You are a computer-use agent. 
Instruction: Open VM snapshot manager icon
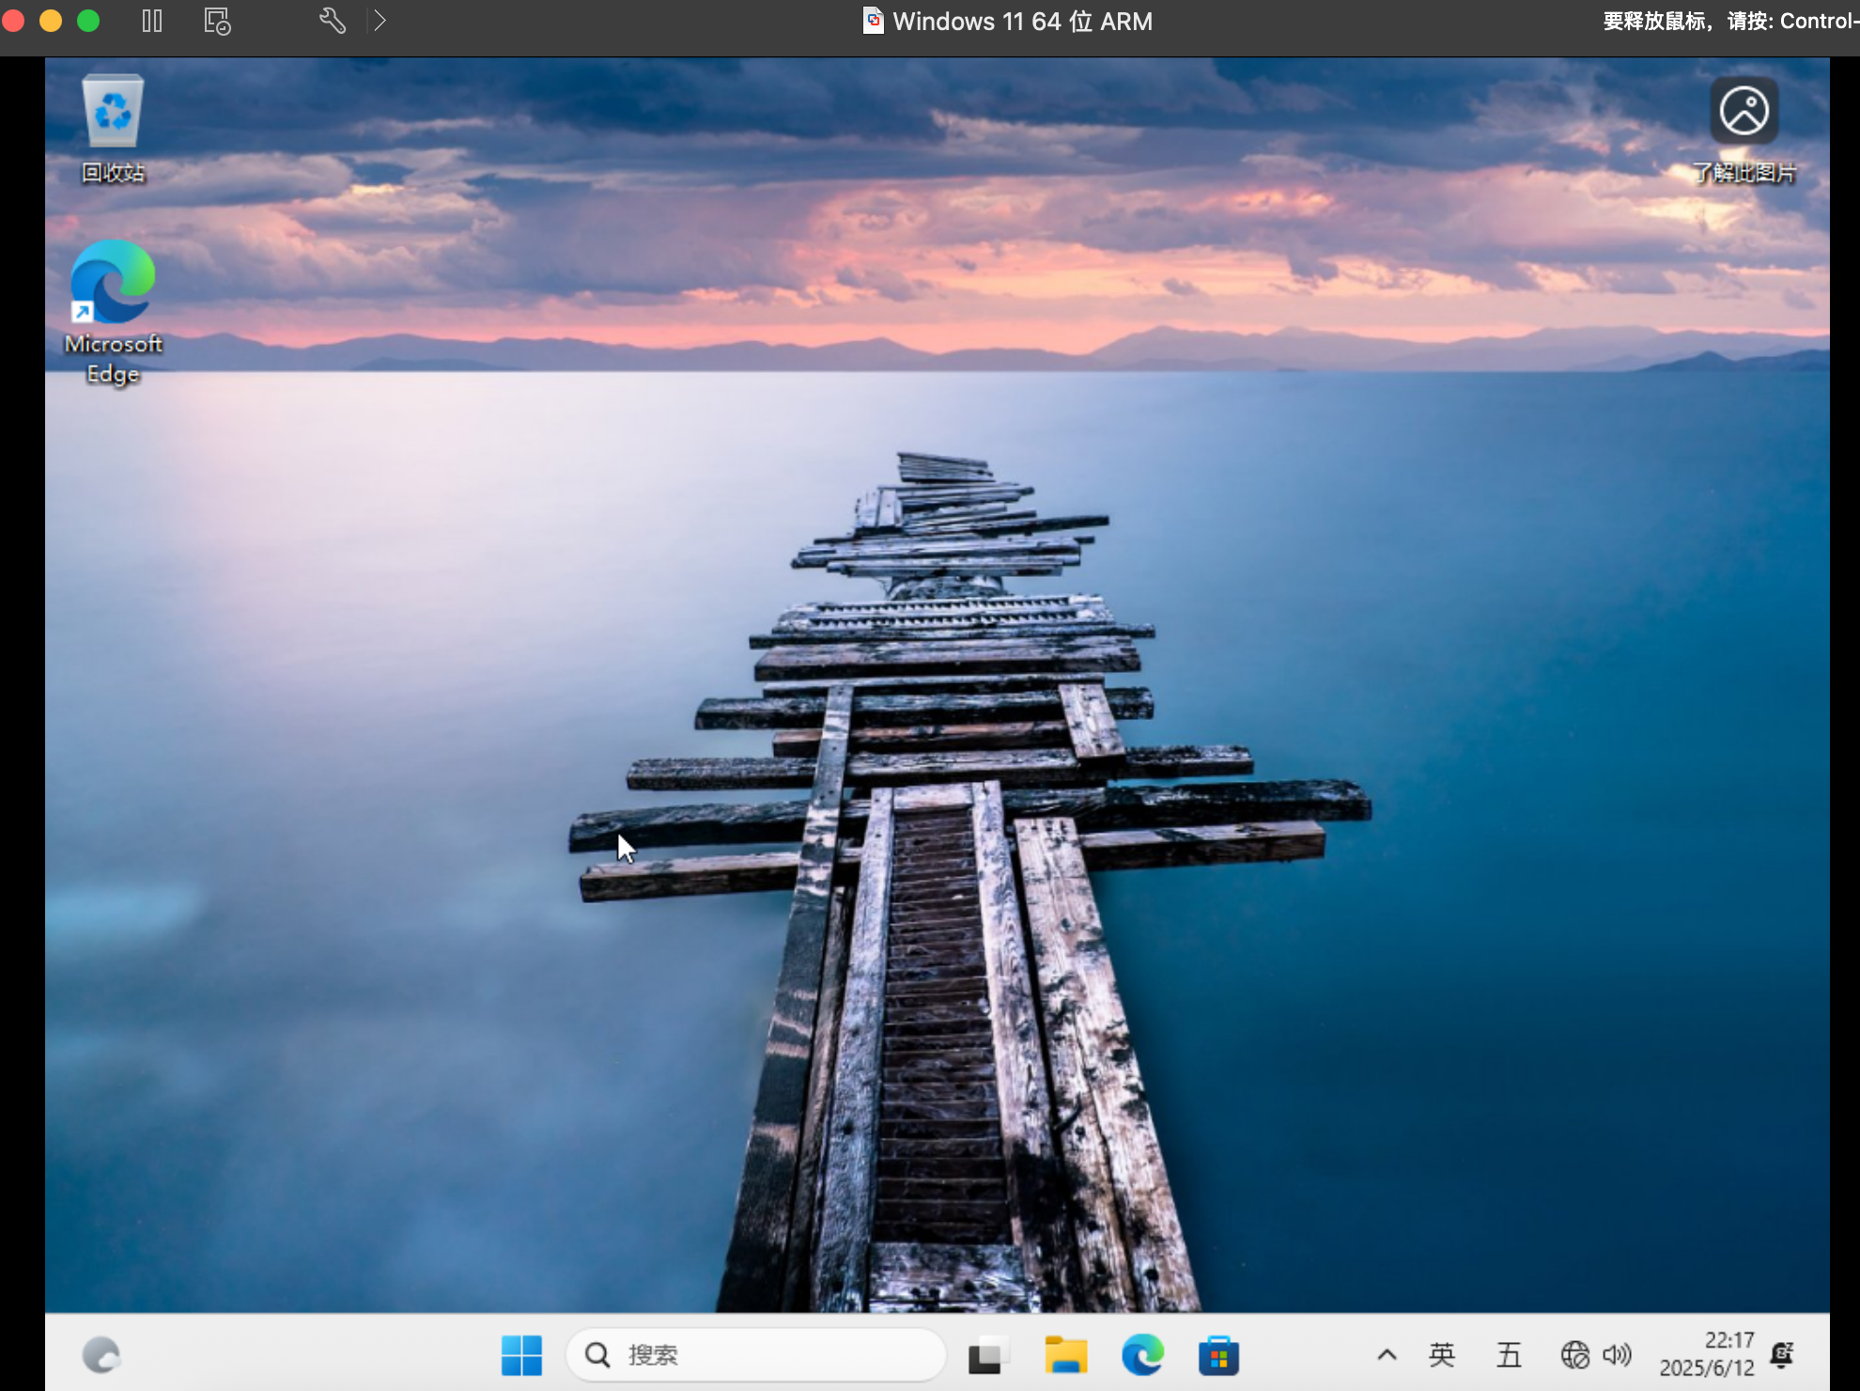point(217,21)
